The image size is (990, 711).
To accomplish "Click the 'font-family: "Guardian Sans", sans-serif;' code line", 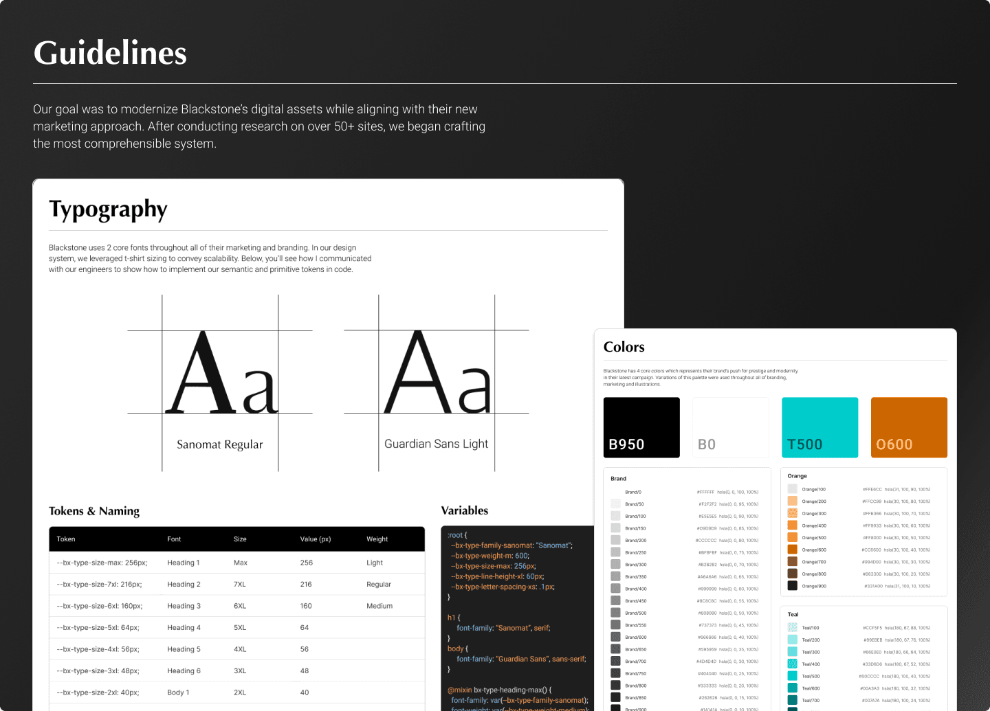I will pos(521,659).
